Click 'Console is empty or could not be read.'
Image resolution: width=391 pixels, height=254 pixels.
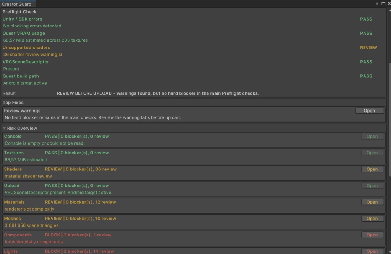pos(45,143)
